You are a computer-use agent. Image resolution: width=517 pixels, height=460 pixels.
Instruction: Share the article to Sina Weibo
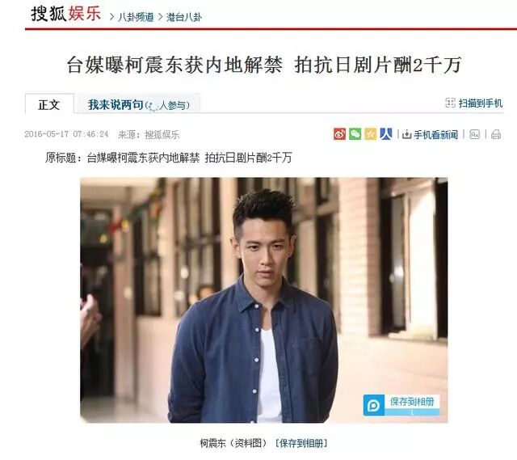pos(339,134)
